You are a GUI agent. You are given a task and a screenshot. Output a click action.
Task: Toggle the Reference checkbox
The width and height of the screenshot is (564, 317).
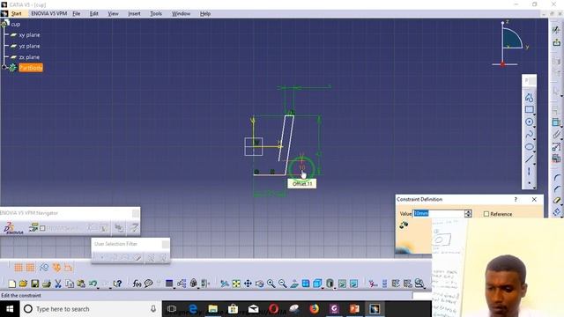(x=486, y=214)
